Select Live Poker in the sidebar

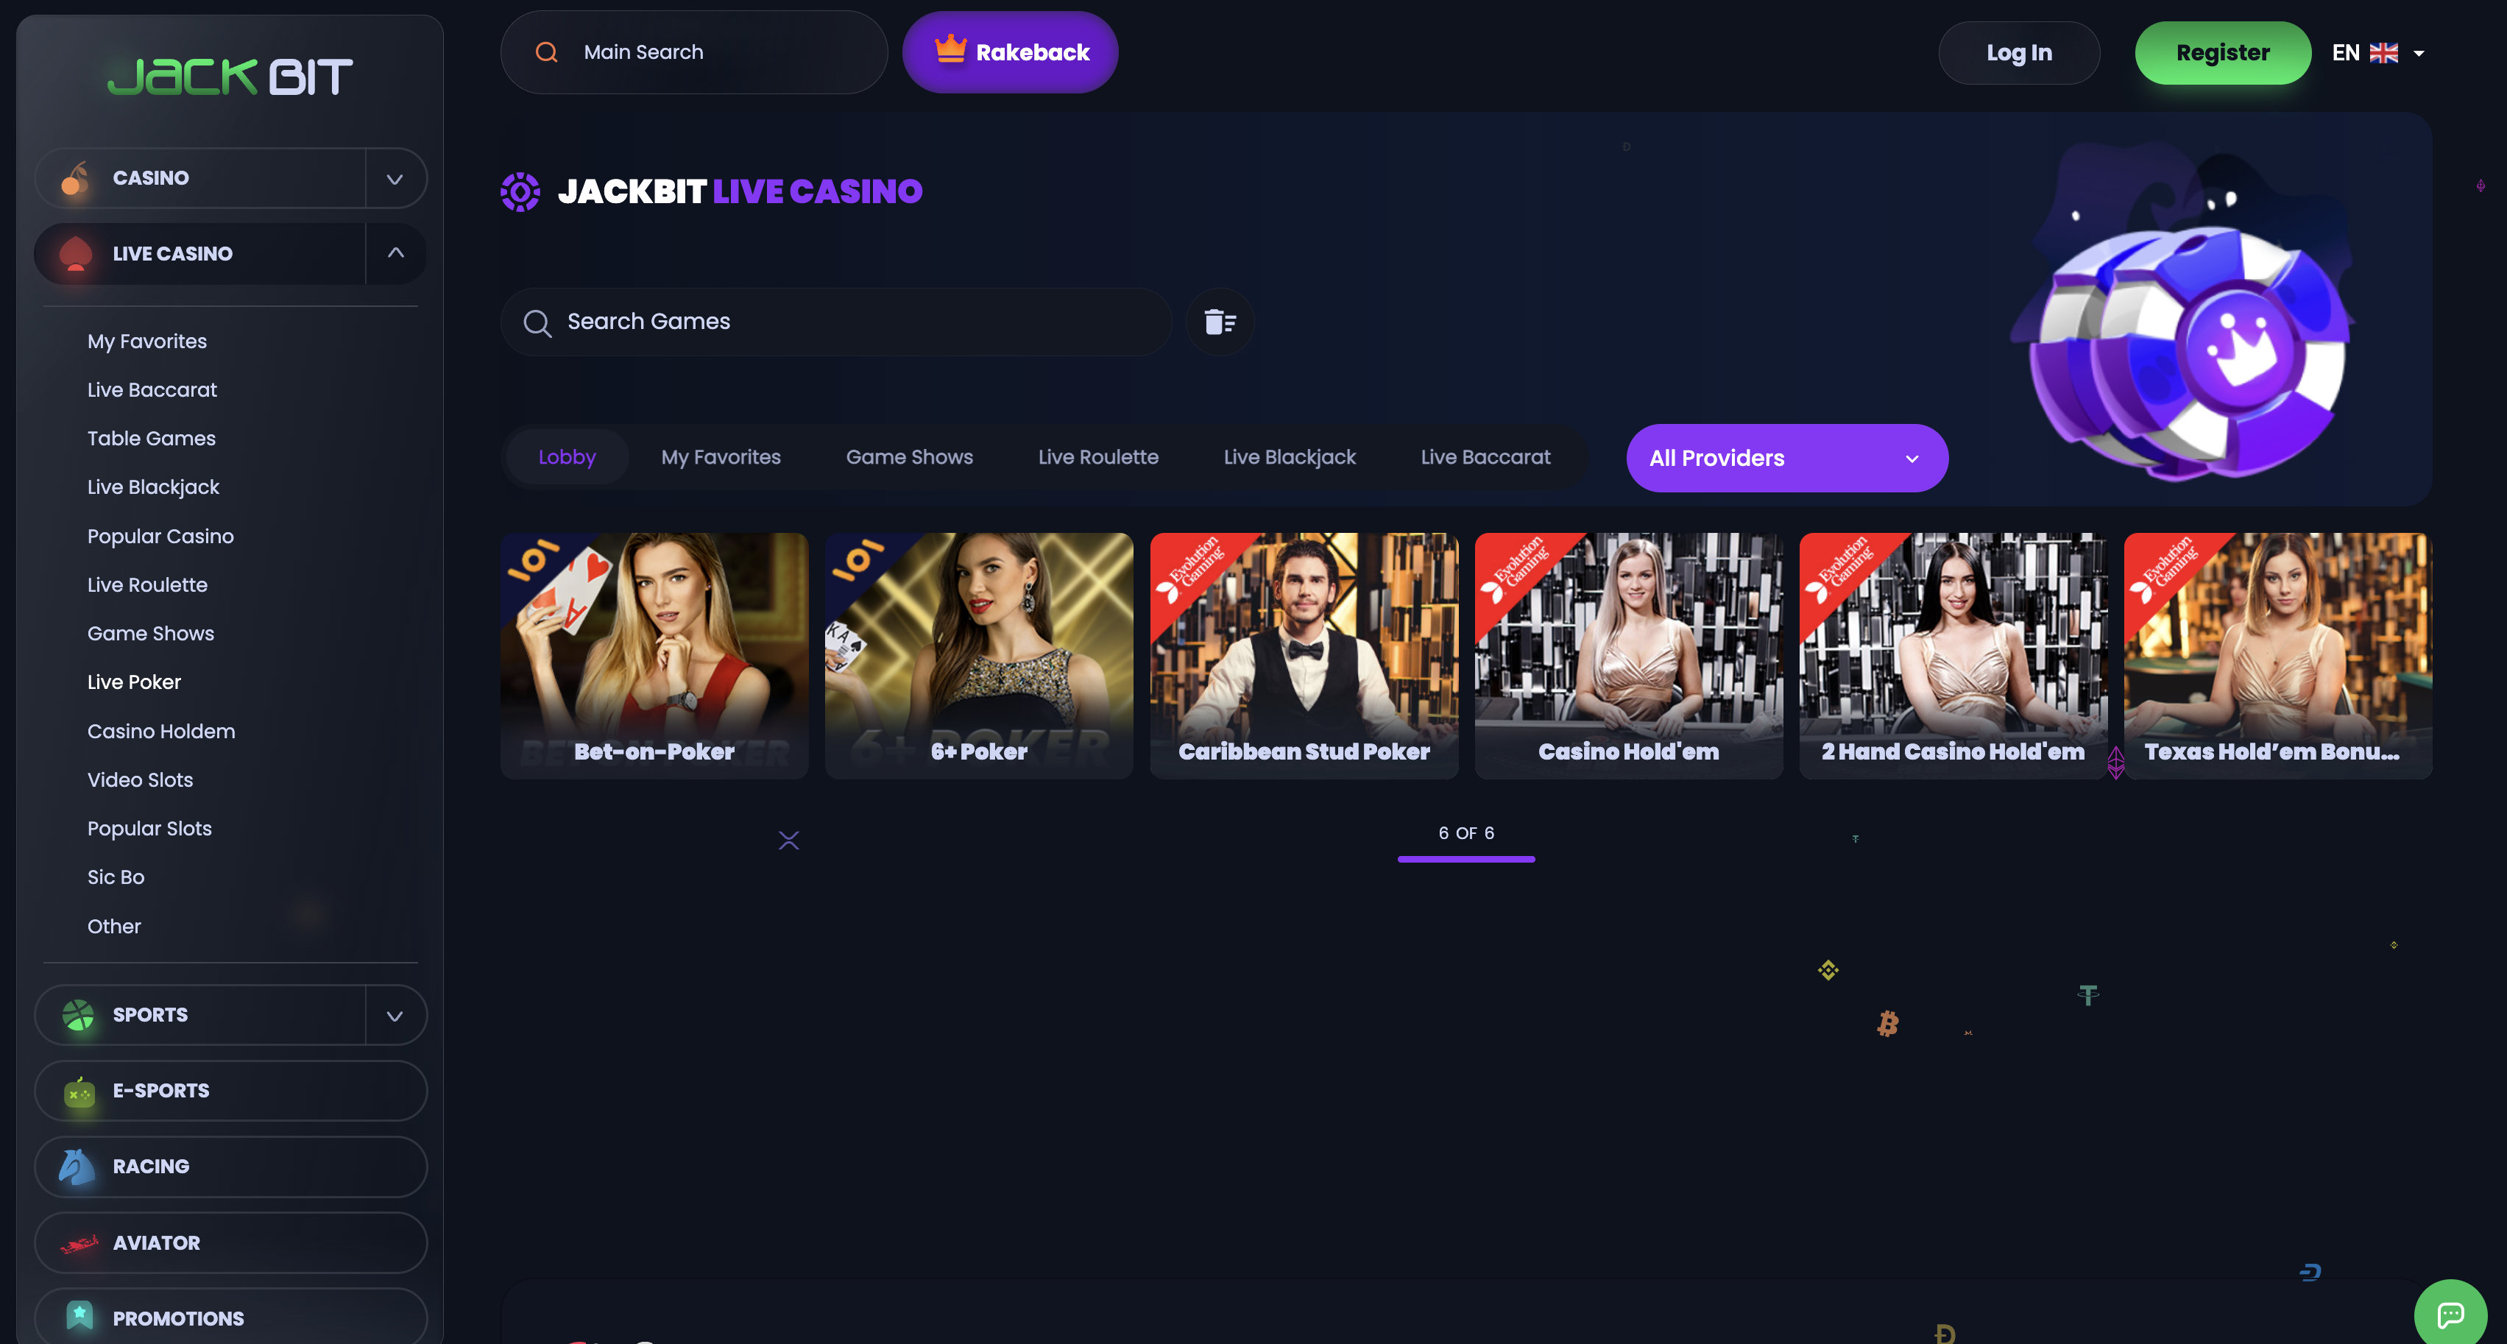pyautogui.click(x=133, y=682)
